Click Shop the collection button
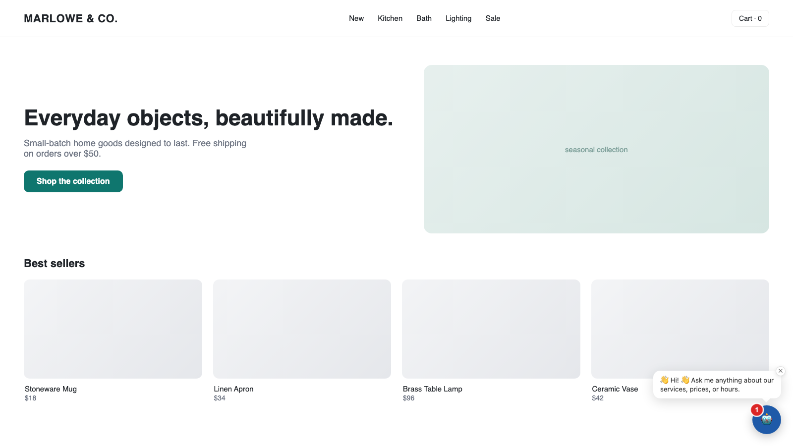Screen dimensions: 793x446 point(73,181)
